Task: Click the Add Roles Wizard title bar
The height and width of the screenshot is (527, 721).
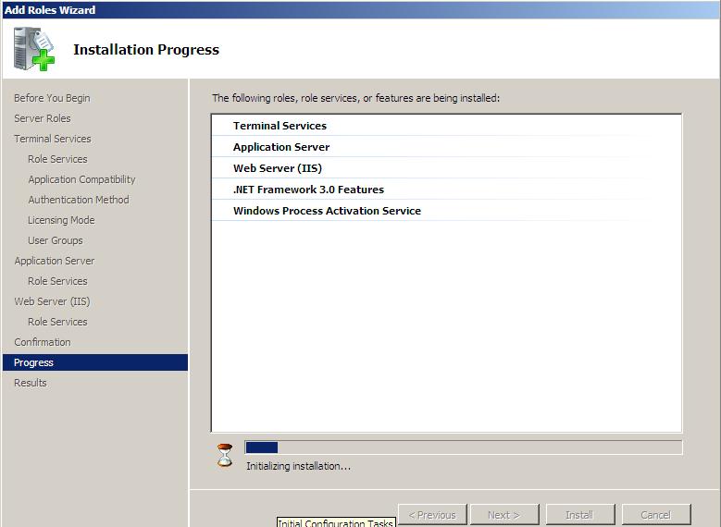Action: (x=361, y=9)
